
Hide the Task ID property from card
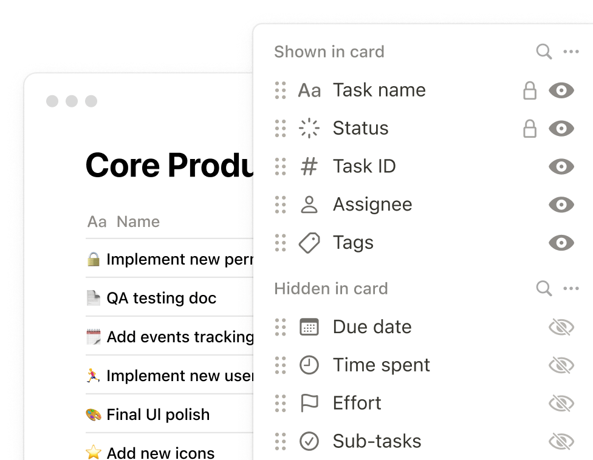pyautogui.click(x=561, y=166)
